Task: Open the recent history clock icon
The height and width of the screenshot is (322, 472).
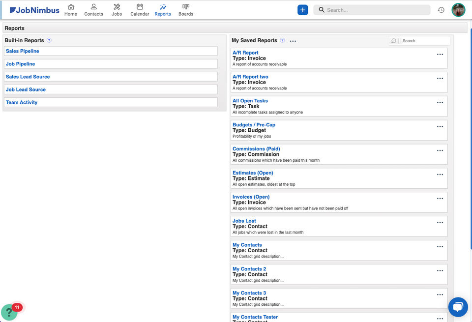Action: click(441, 10)
